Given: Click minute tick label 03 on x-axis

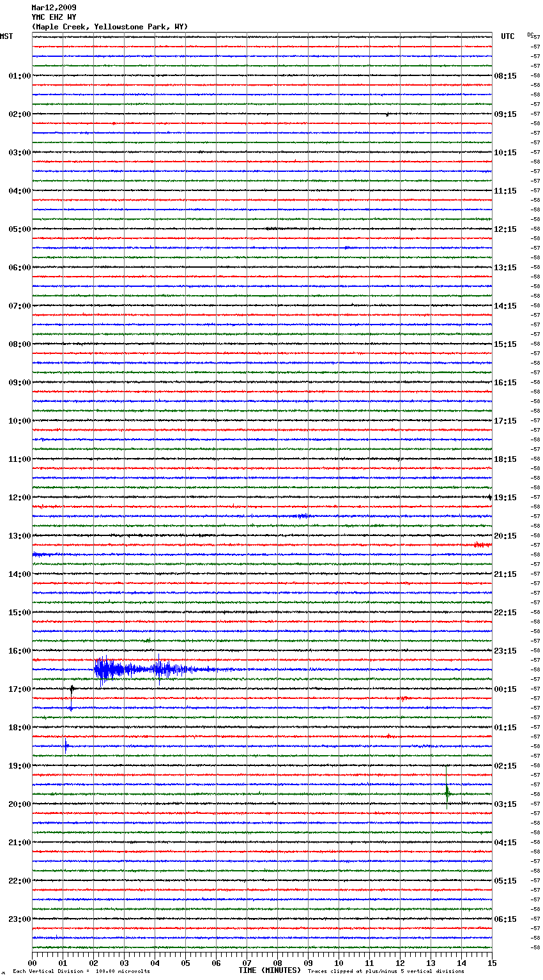Looking at the screenshot, I should [125, 963].
